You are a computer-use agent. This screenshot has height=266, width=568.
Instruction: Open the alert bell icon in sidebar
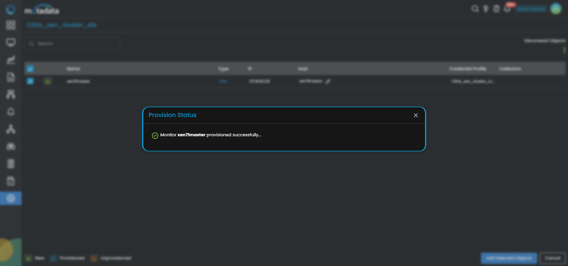[11, 112]
